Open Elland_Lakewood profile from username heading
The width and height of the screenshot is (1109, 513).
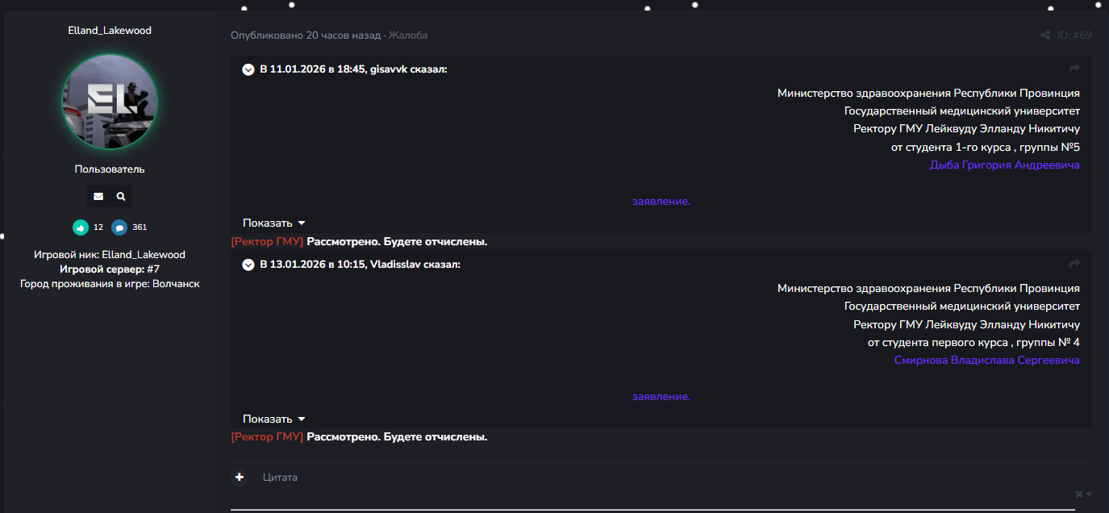[x=110, y=31]
